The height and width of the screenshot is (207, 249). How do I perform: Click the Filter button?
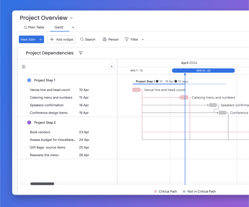[132, 39]
